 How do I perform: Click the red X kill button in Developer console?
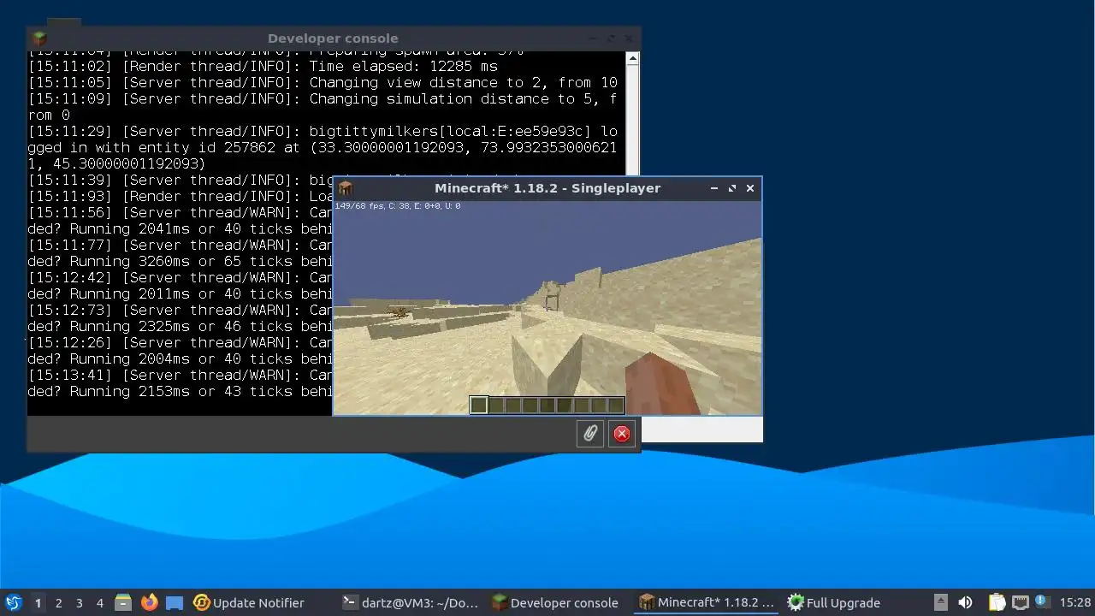coord(622,434)
